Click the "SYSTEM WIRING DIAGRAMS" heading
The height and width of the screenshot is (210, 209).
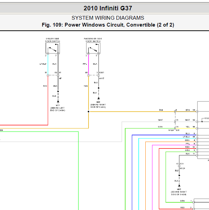tap(108, 18)
